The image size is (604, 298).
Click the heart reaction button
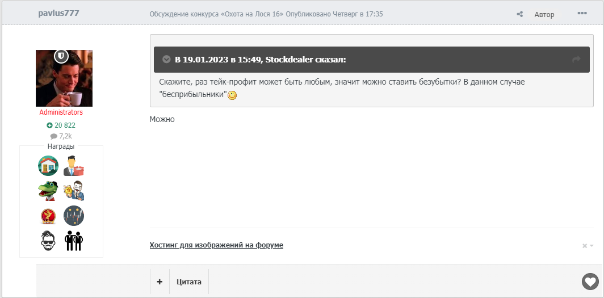pyautogui.click(x=590, y=282)
